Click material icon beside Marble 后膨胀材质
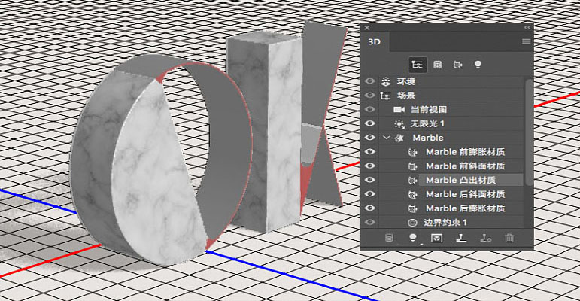 click(412, 208)
